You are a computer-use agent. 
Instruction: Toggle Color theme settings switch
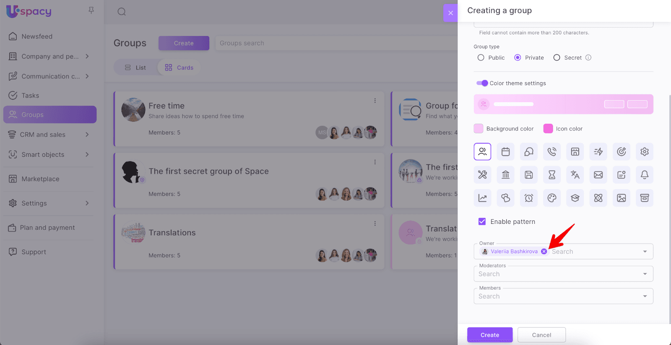[x=482, y=83]
